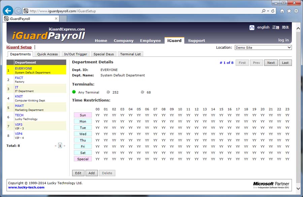Switch to the Quick Access tab
The width and height of the screenshot is (303, 197).
click(x=47, y=54)
